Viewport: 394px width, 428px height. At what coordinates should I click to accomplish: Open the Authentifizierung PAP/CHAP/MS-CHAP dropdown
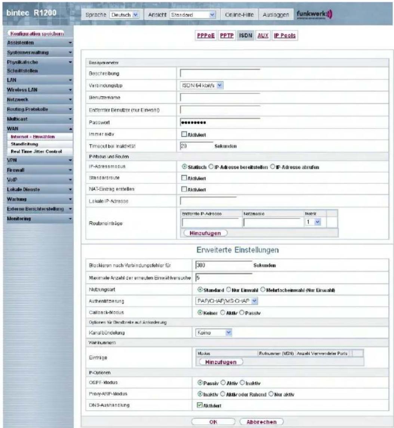coord(227,301)
